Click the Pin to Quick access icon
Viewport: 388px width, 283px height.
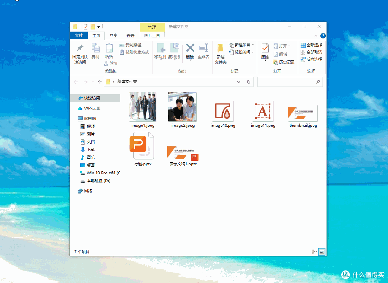[x=80, y=48]
